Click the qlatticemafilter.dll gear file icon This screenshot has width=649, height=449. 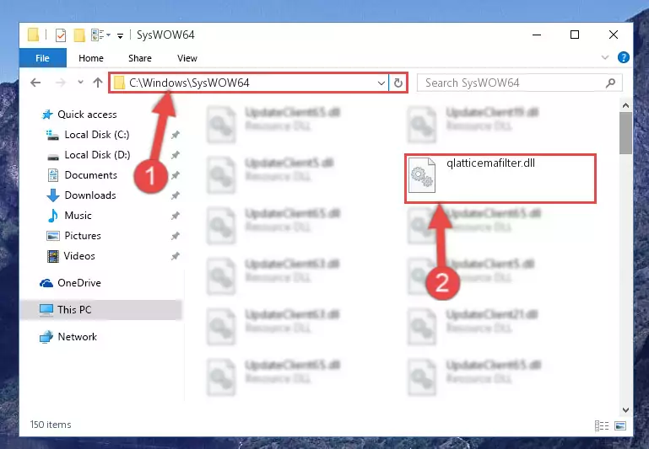[422, 175]
